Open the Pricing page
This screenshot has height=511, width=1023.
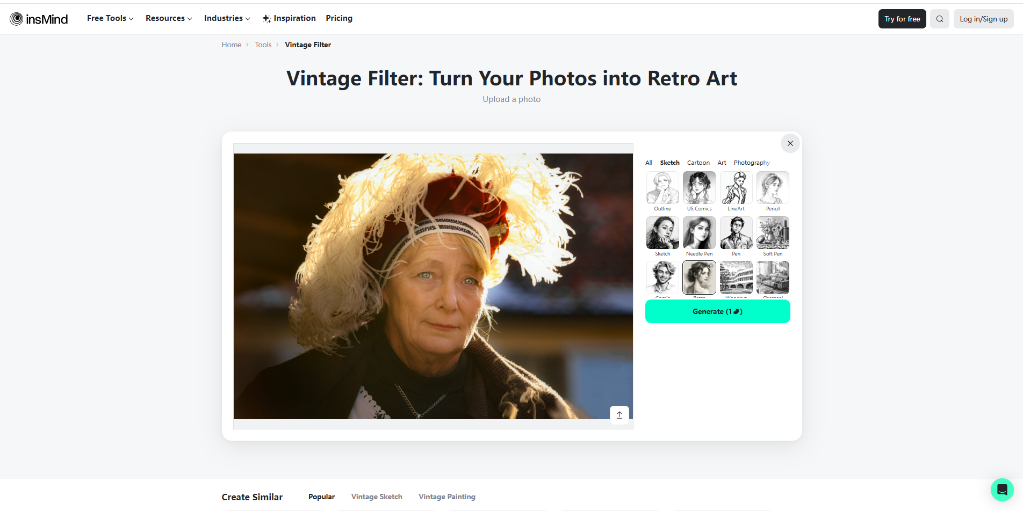338,18
